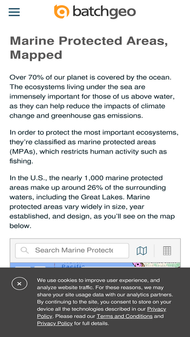This screenshot has width=190, height=337.
Task: Click the 'Marine Protected Areas, Mapped' heading
Action: click(89, 47)
